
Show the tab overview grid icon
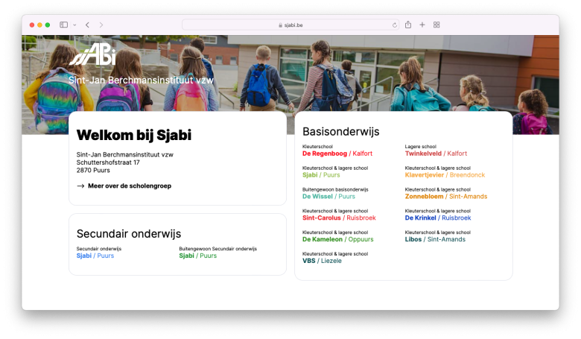[436, 25]
